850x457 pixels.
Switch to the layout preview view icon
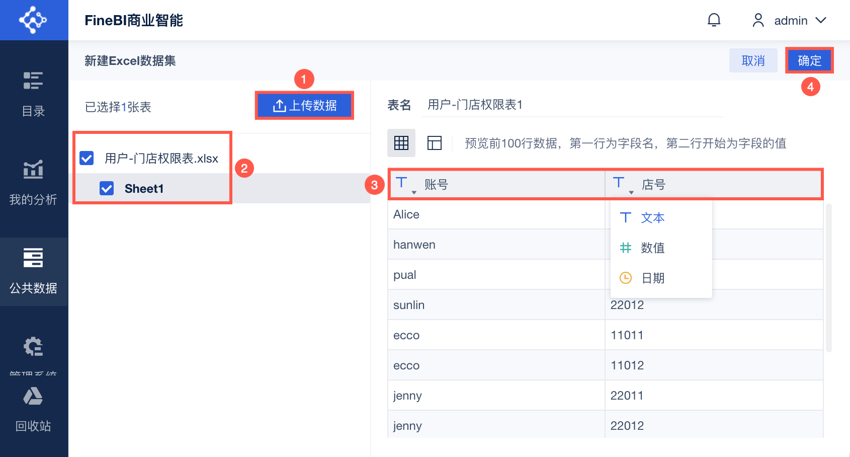[x=434, y=143]
